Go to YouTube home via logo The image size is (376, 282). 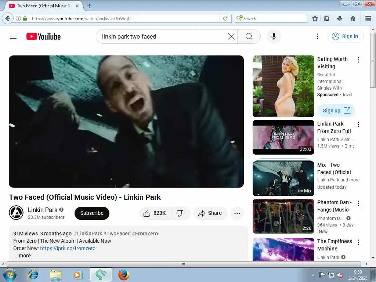pos(43,36)
